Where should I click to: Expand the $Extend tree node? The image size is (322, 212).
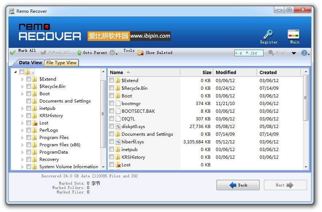tap(22, 79)
